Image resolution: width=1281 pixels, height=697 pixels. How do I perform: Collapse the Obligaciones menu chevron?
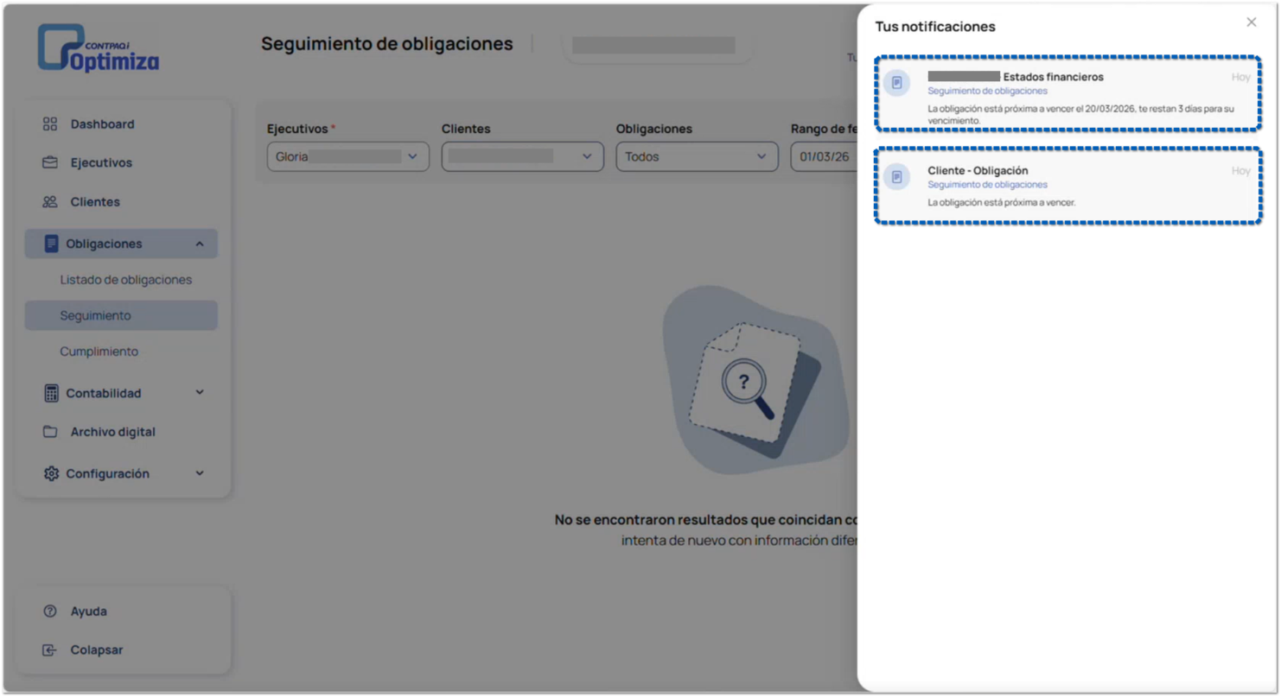click(200, 244)
